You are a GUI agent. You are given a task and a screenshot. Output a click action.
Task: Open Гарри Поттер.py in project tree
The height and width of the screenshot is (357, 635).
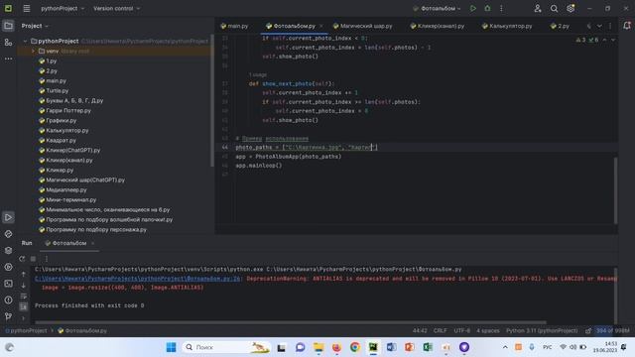[x=64, y=110]
